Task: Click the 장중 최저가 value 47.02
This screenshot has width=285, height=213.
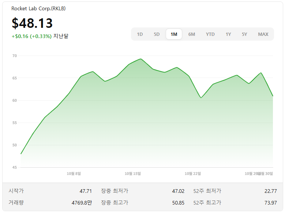Action: pos(178,191)
